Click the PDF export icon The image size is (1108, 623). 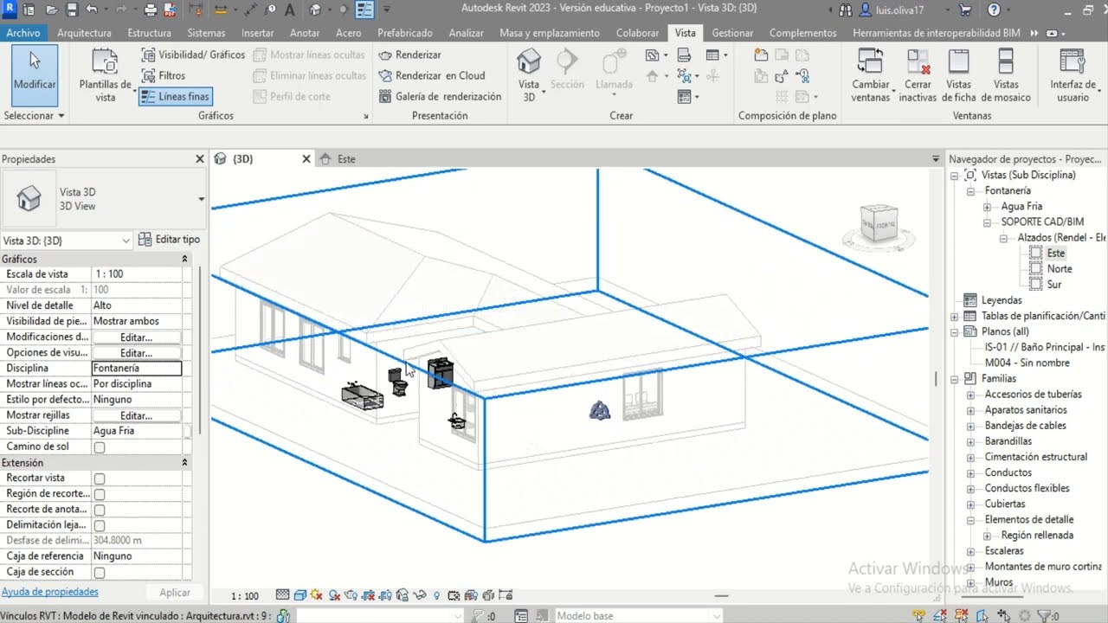point(168,10)
